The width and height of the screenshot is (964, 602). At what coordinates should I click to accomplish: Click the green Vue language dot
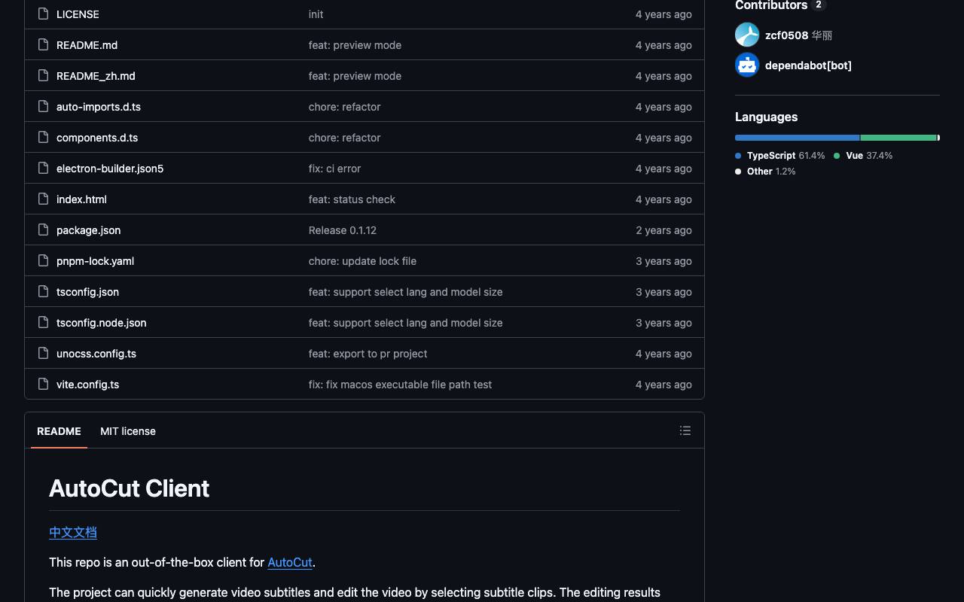(x=837, y=156)
